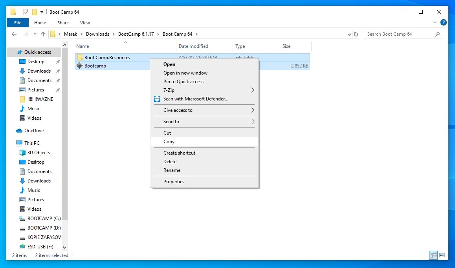Image resolution: width=455 pixels, height=268 pixels.
Task: Click the BootCamp 6.1.17 breadcrumb
Action: click(136, 34)
